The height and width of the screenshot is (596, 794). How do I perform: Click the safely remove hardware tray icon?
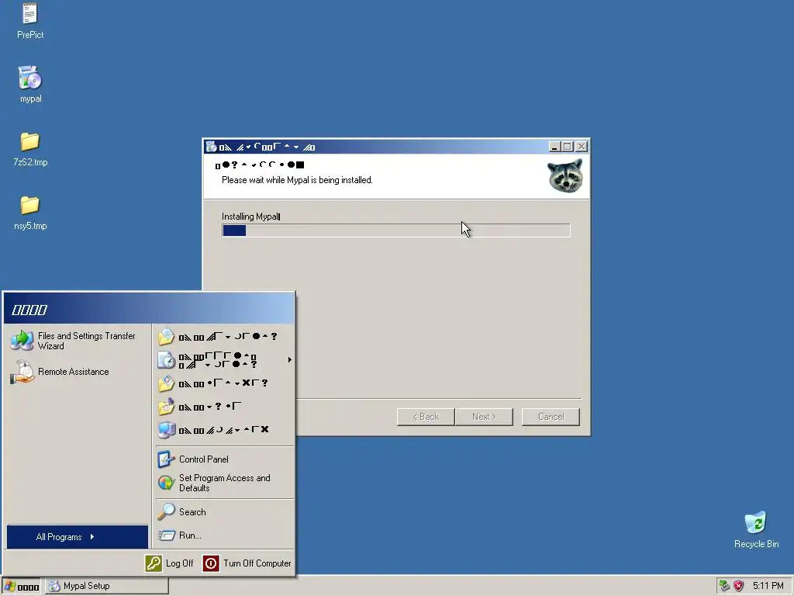[724, 586]
